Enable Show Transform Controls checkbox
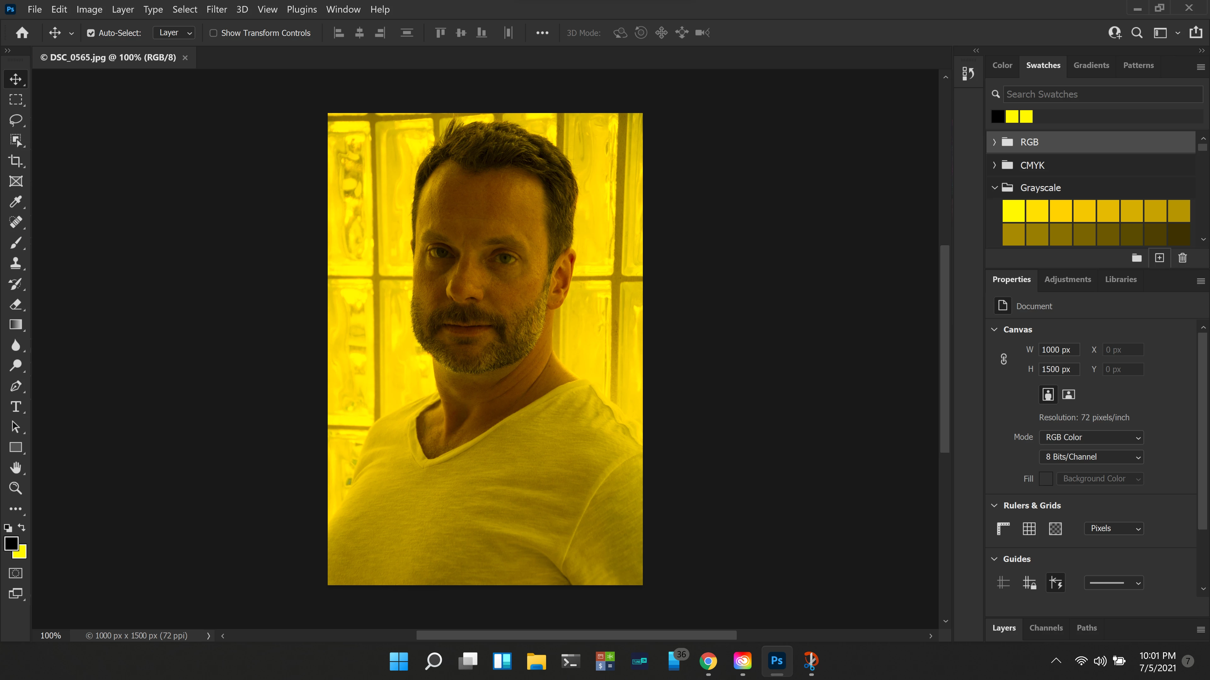Screen dimensions: 1210x680 coord(213,33)
